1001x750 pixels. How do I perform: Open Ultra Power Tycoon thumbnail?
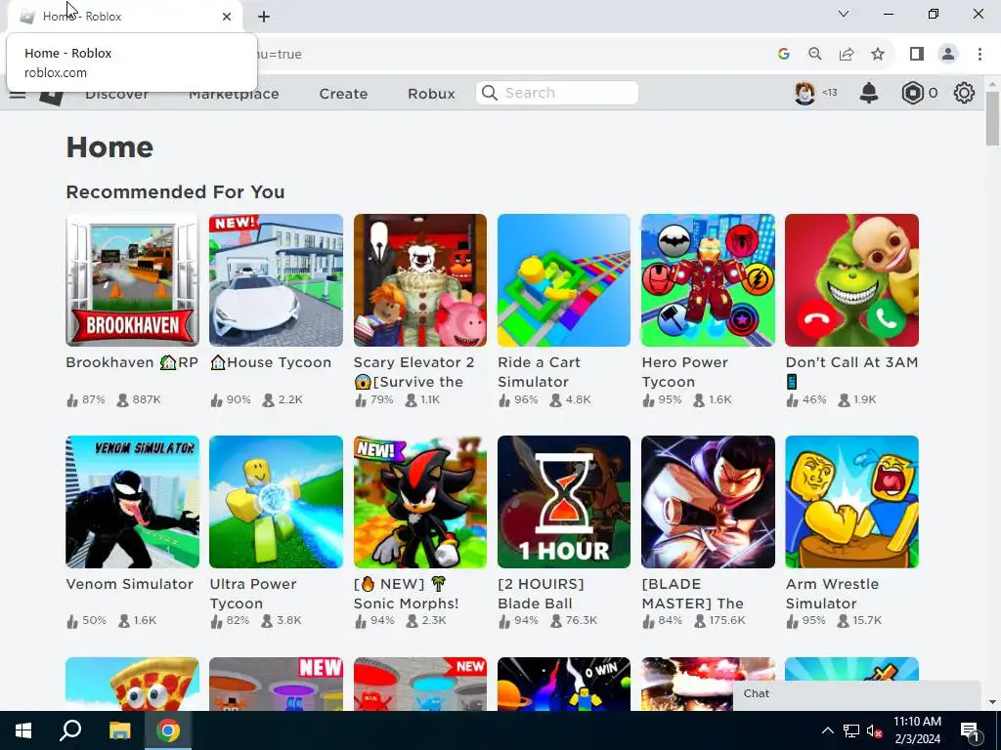point(276,502)
